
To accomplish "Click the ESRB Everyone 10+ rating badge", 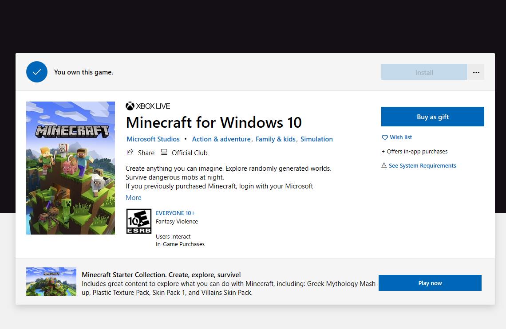I will point(139,221).
